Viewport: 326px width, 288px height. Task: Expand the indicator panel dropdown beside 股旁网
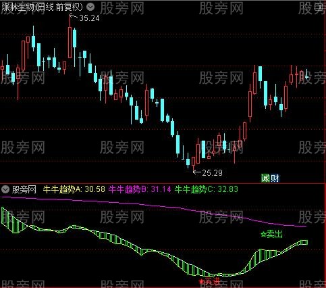click(x=5, y=189)
